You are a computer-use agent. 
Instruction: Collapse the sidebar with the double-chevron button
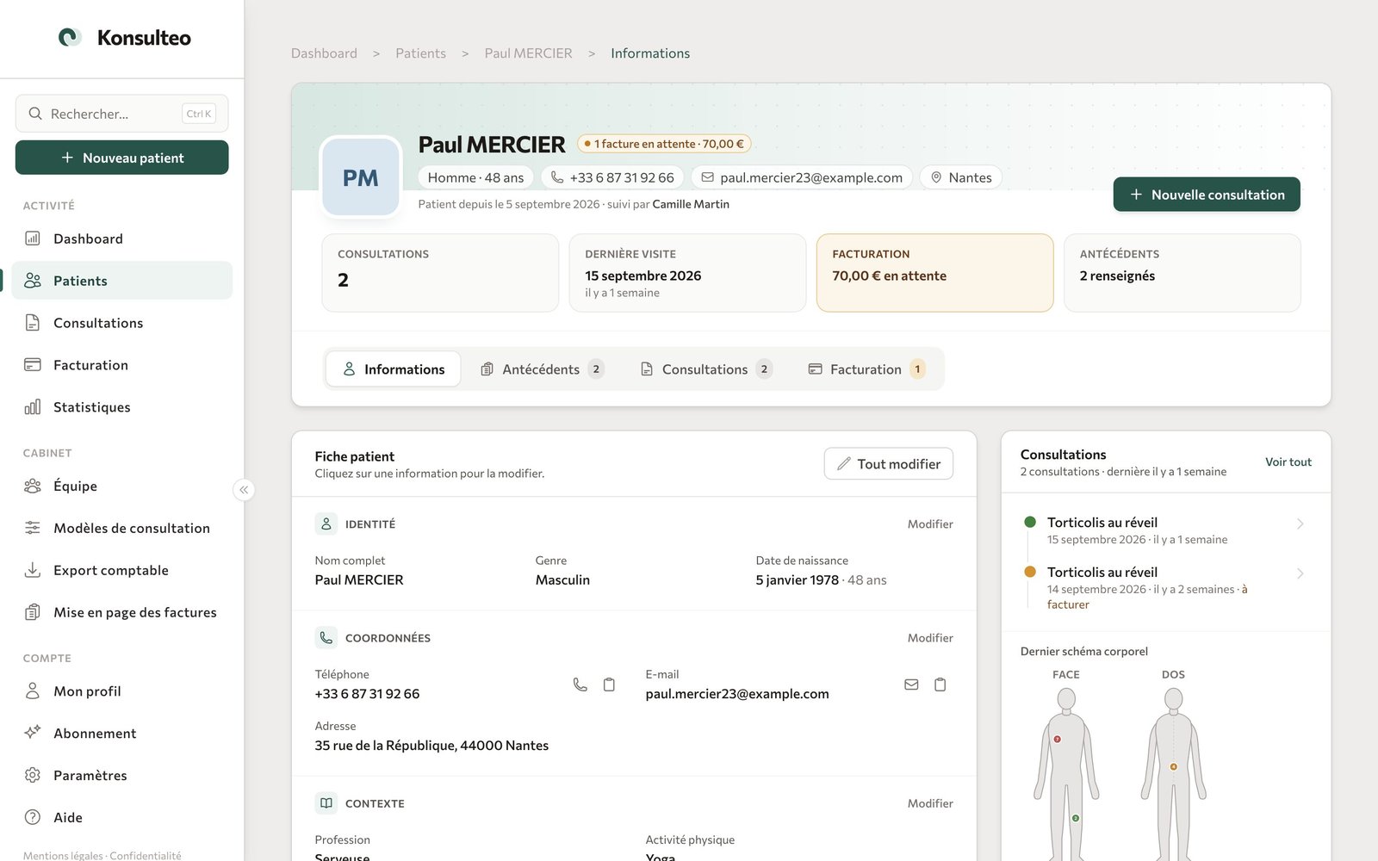pos(244,490)
